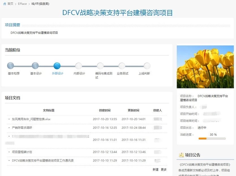Viewport: 236px width, 176px height.
Task: Click the 业务测试 stage circle
Action: point(122,66)
